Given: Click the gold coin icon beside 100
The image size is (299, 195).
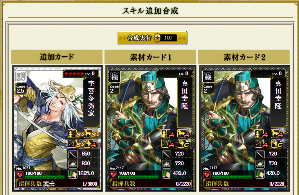Looking at the screenshot, I should [x=157, y=38].
